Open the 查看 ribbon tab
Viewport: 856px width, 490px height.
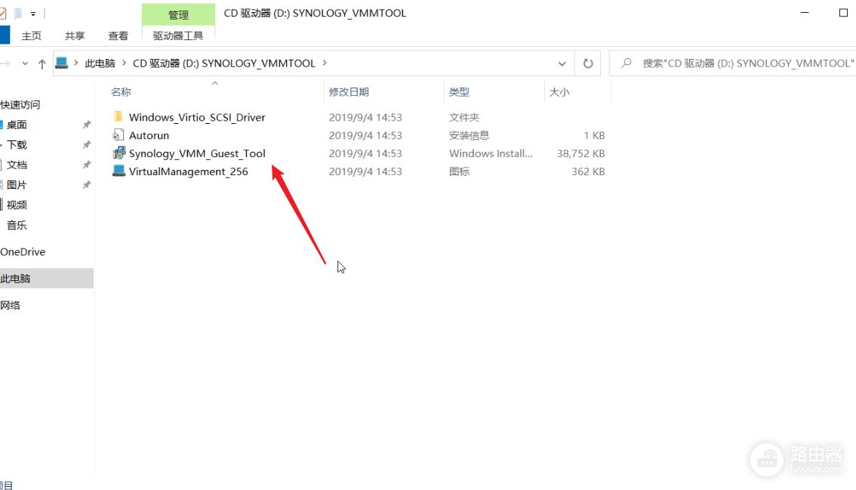pos(118,35)
